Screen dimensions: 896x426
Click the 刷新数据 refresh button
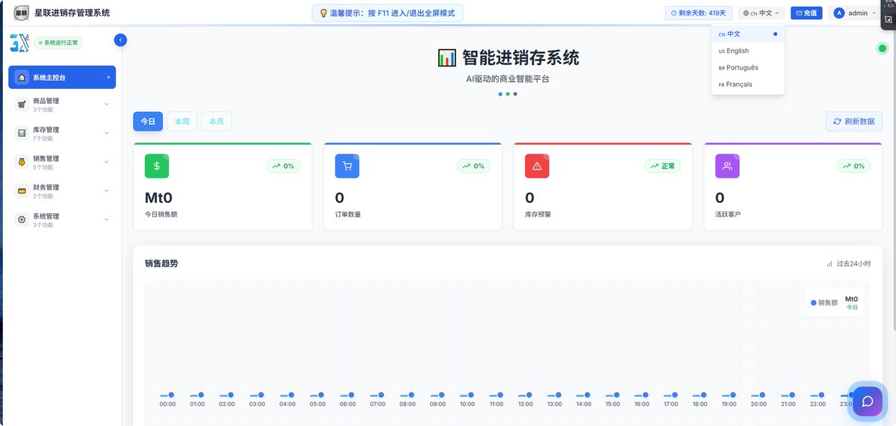pos(854,121)
